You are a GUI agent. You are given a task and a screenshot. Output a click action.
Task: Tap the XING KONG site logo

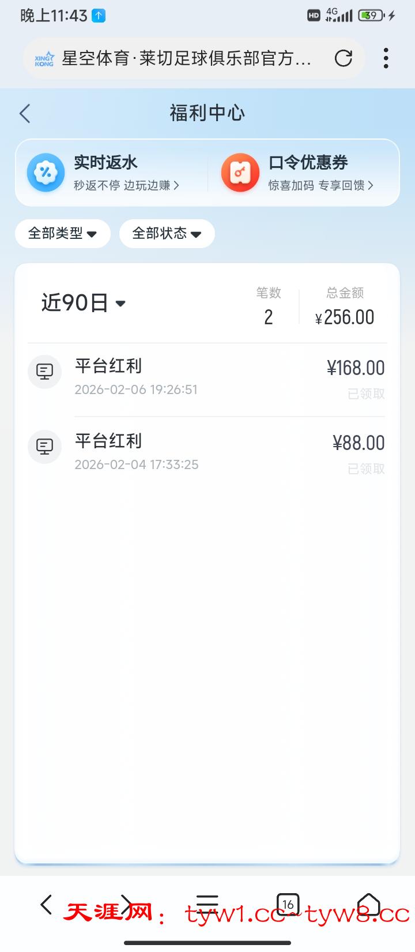[44, 59]
